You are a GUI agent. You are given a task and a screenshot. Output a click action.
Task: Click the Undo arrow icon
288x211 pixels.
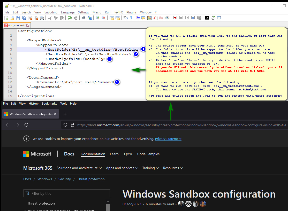[70, 18]
